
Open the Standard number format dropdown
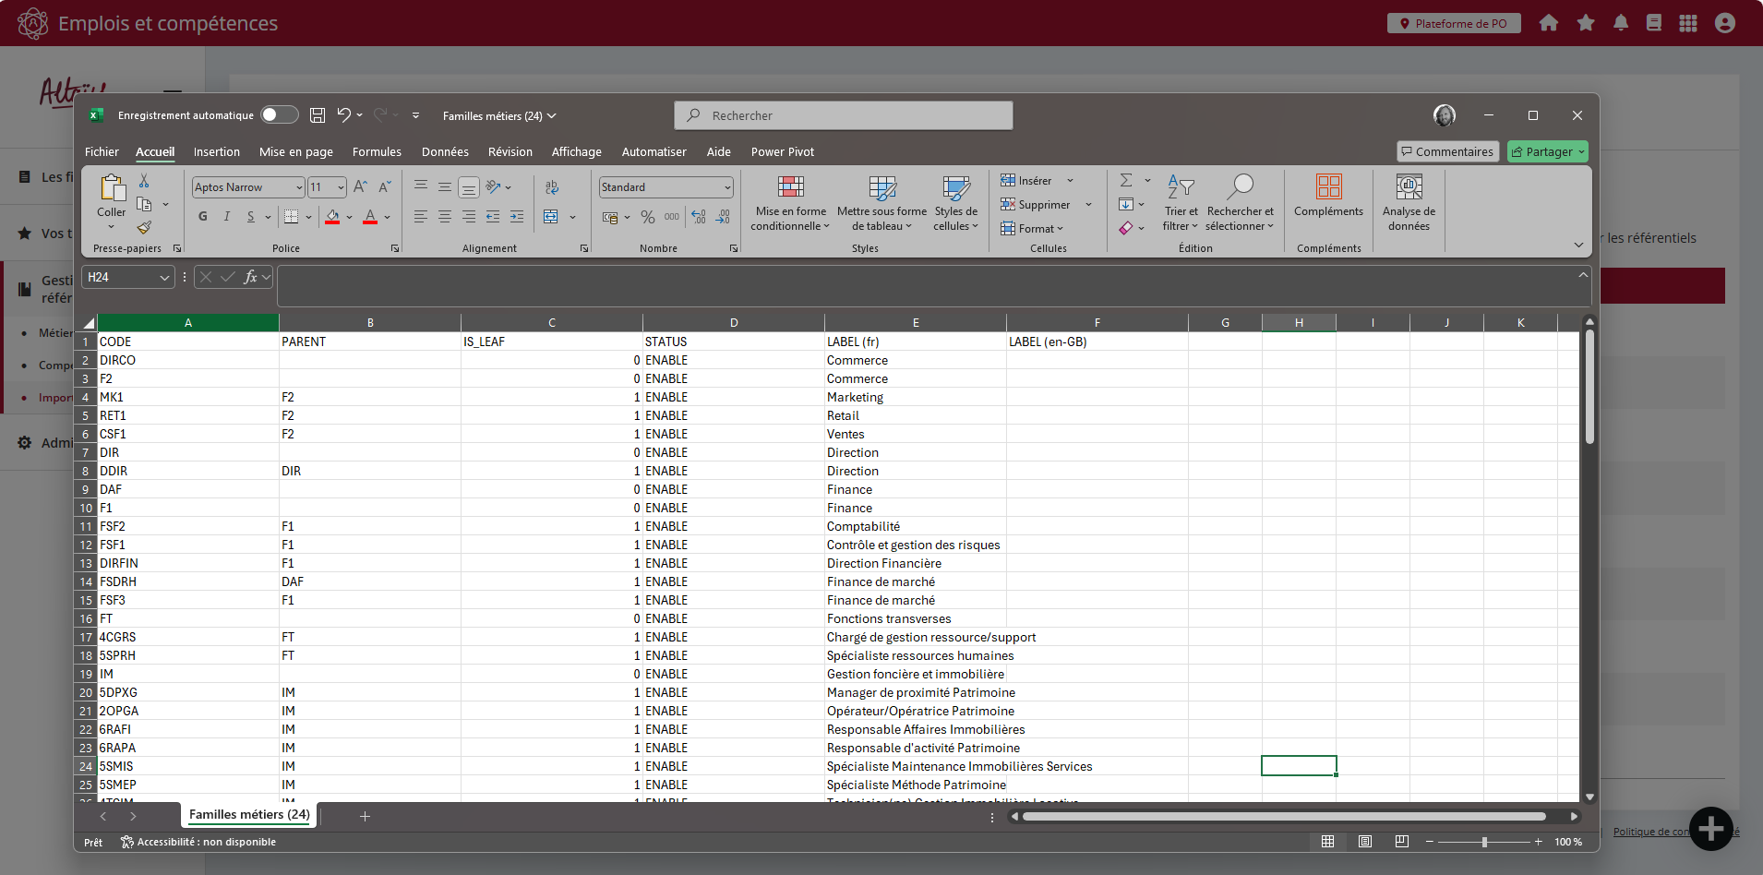coord(727,187)
